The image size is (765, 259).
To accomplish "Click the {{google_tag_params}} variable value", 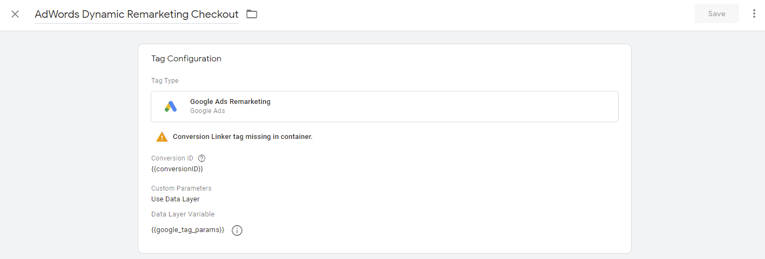I will tap(187, 230).
